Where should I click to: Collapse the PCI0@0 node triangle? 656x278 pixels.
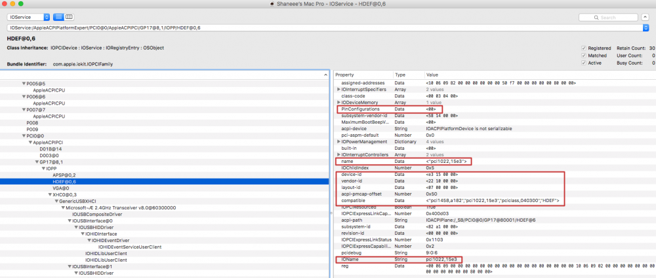[24, 136]
